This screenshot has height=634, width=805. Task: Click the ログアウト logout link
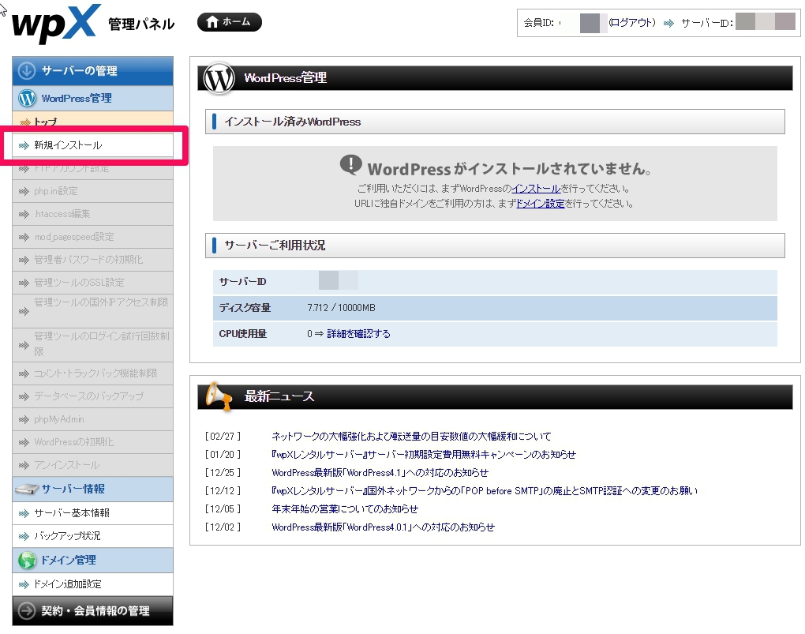click(632, 23)
